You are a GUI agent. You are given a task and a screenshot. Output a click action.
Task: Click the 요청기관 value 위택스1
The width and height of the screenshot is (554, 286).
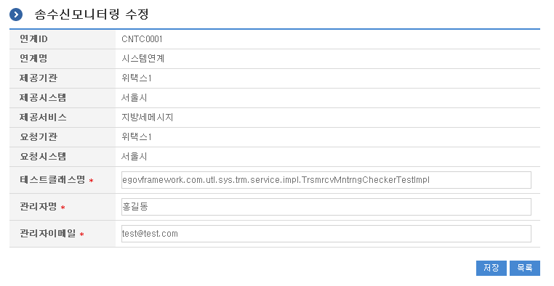click(137, 136)
